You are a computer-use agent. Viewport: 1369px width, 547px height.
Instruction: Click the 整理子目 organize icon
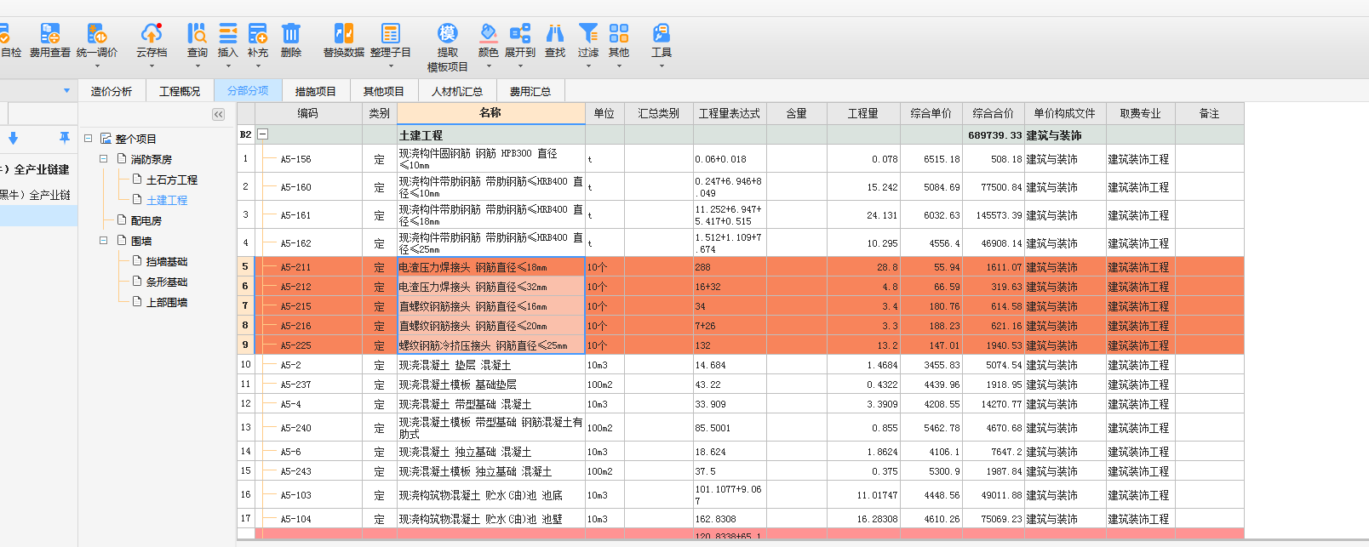click(391, 34)
